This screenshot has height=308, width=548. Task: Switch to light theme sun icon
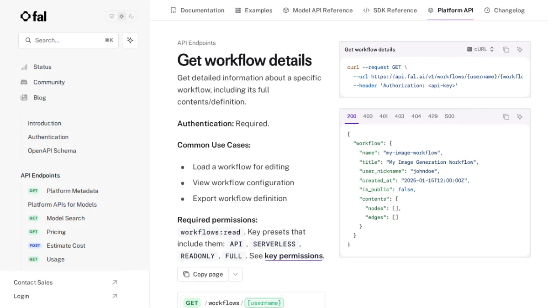pyautogui.click(x=121, y=16)
